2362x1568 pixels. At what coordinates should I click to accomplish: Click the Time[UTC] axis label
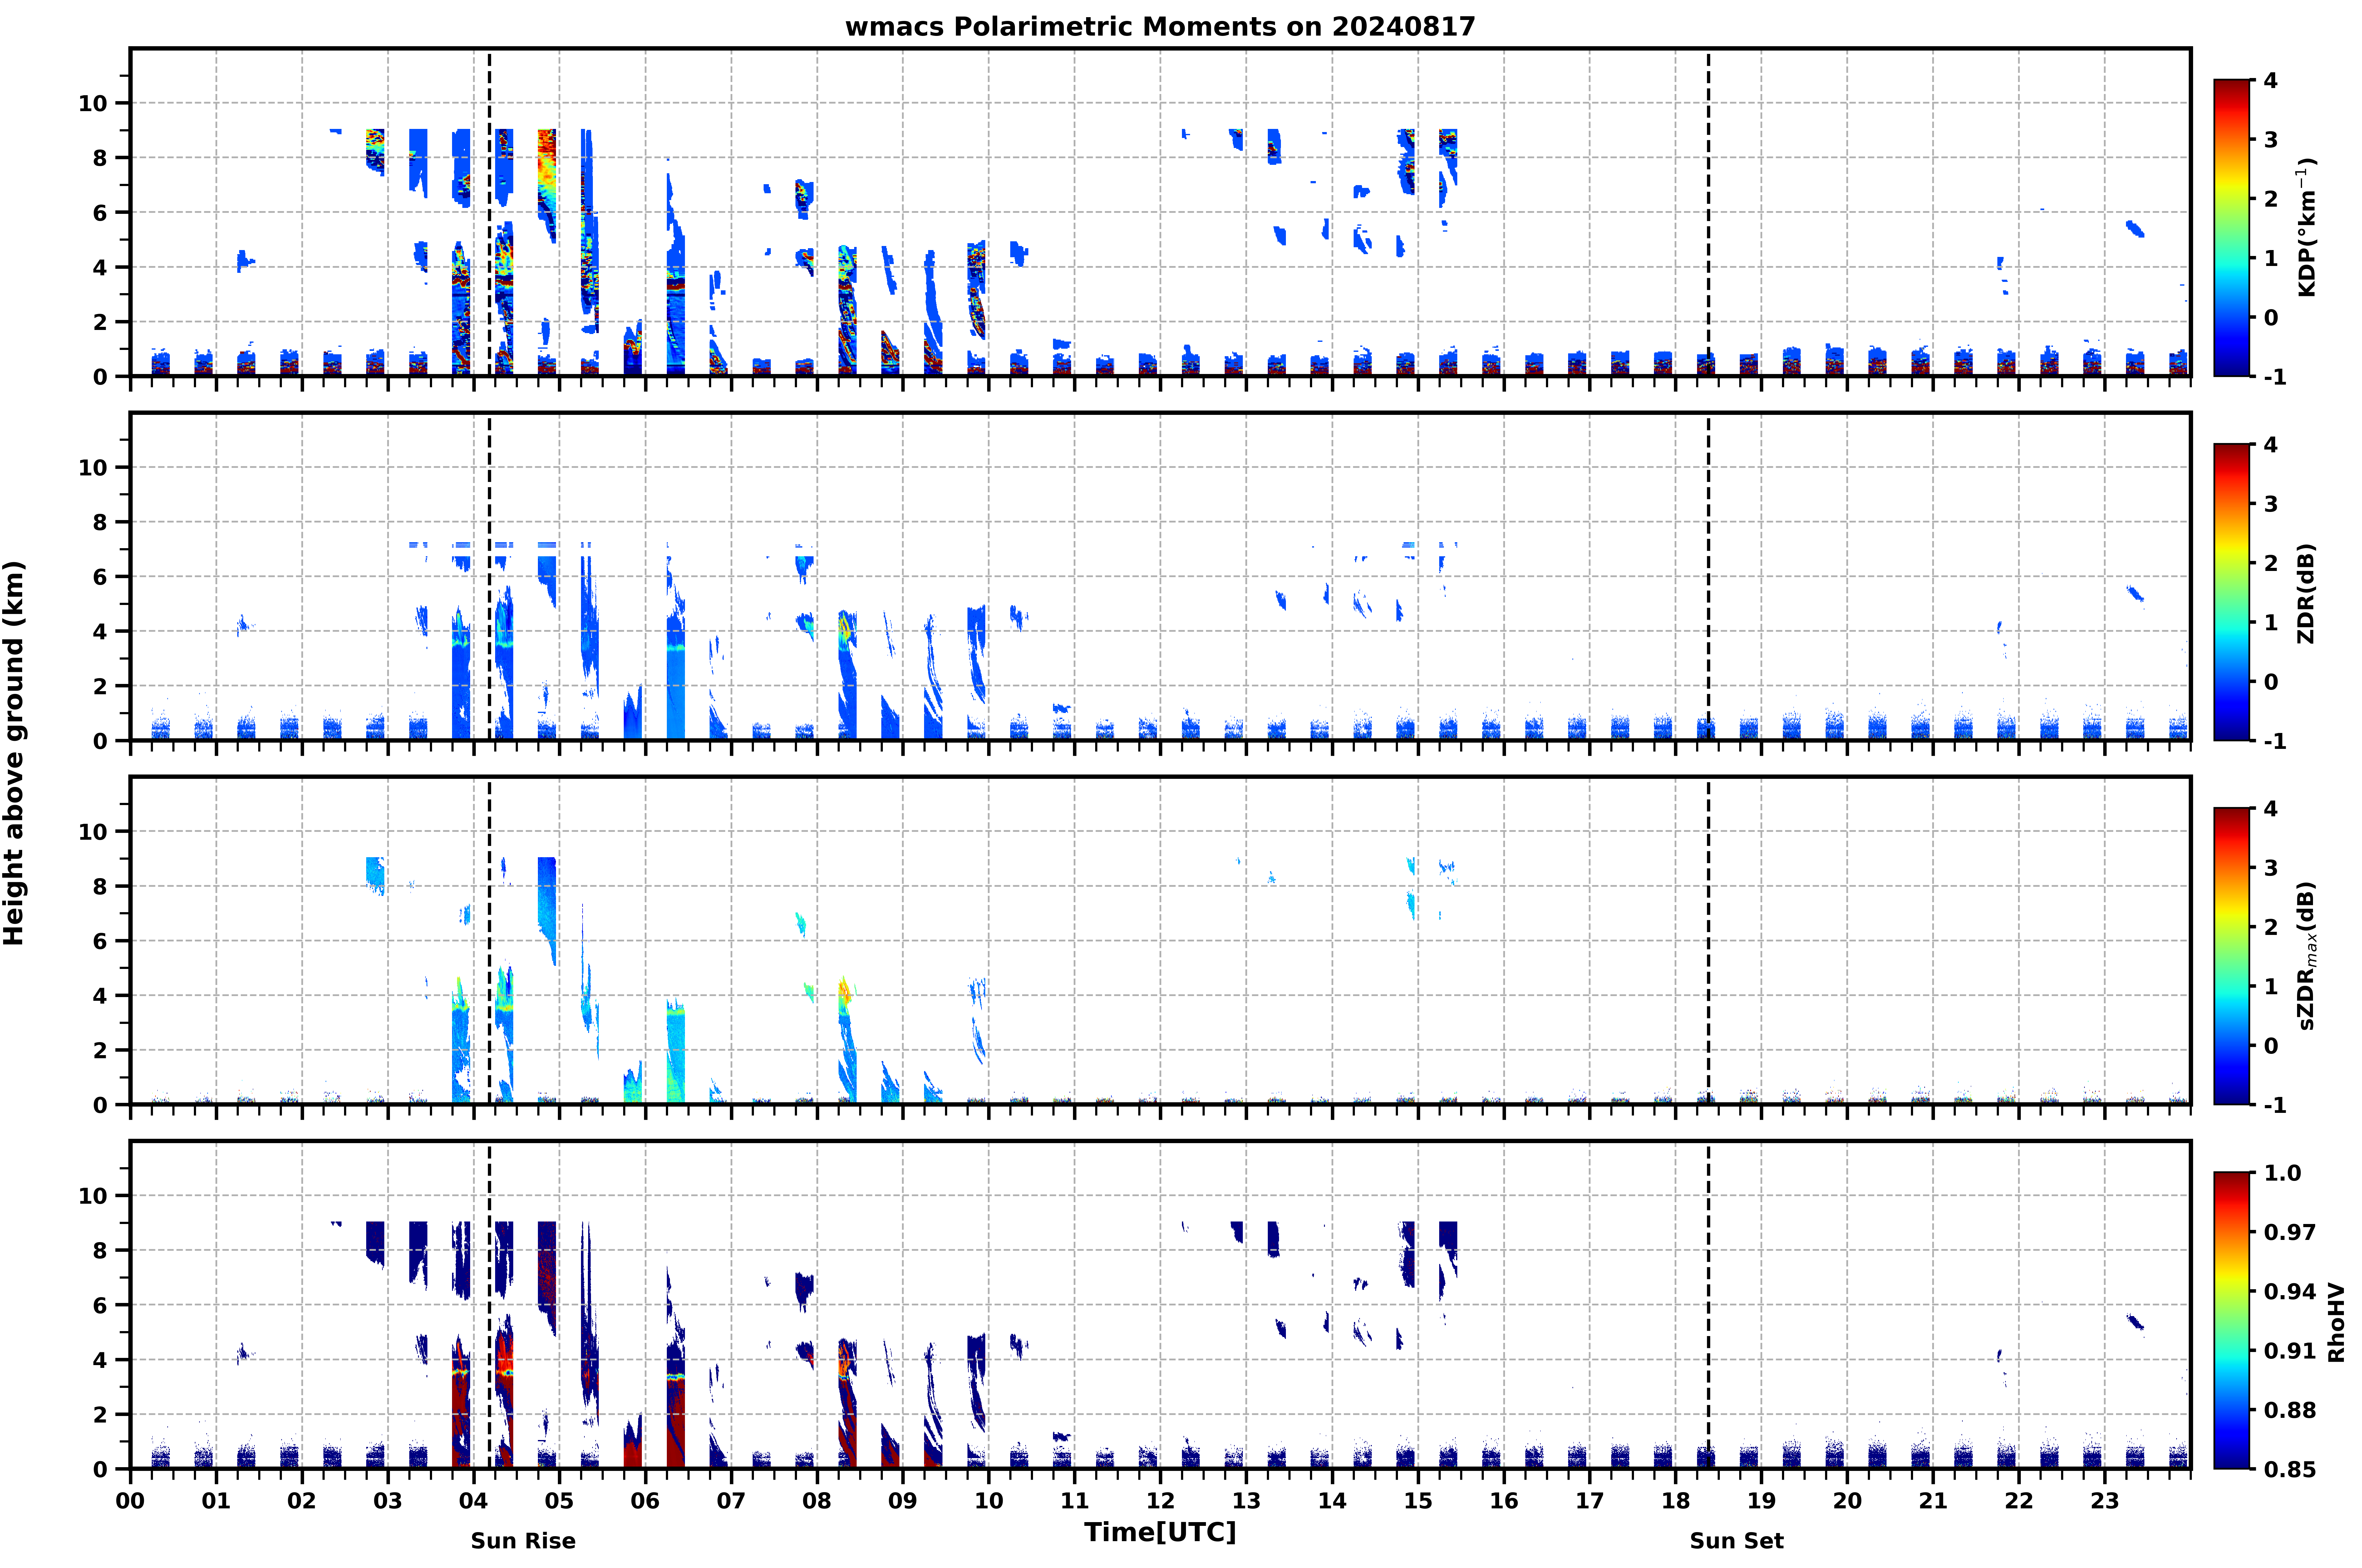1160,1532
